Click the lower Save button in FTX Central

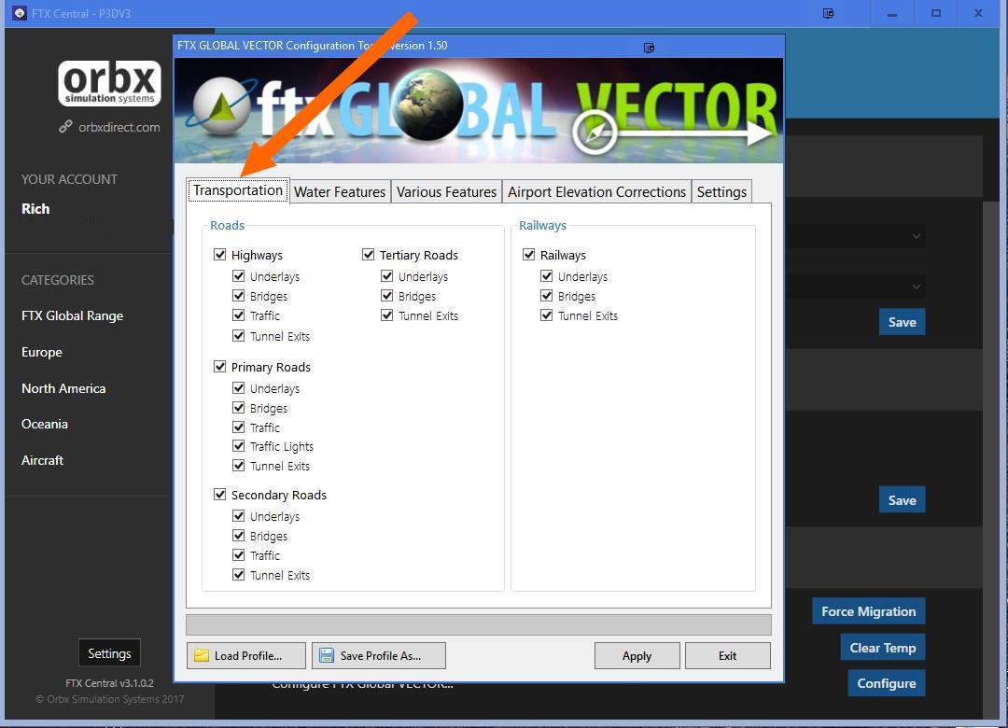[902, 499]
